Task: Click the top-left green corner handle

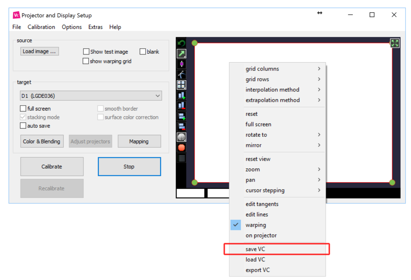Action: [x=195, y=43]
